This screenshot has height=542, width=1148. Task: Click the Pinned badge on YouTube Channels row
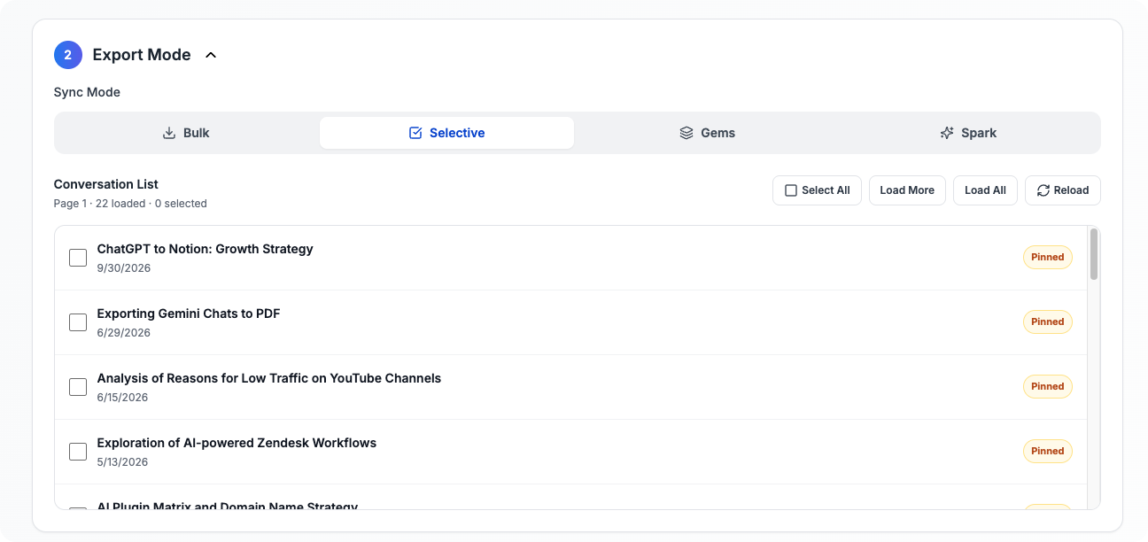coord(1048,386)
